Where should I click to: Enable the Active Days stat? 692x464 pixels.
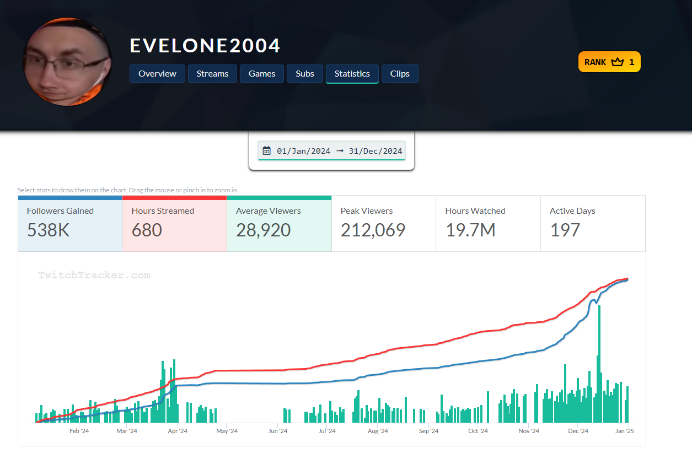(x=593, y=224)
